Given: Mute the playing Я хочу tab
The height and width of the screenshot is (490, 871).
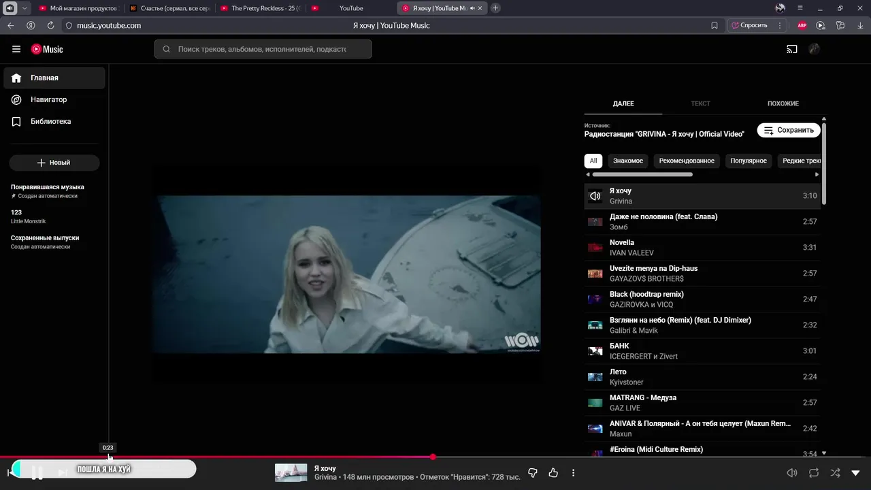Looking at the screenshot, I should point(472,8).
